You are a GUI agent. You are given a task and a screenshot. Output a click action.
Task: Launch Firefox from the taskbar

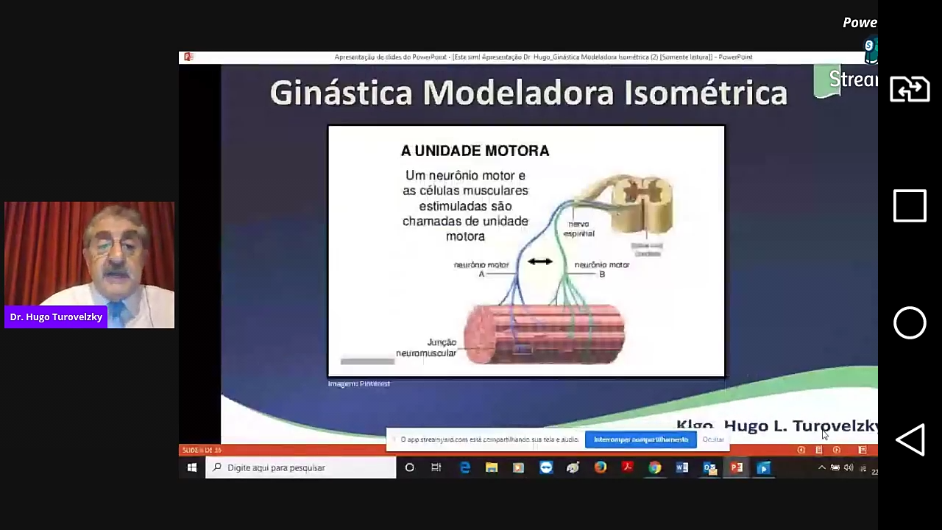coord(601,467)
